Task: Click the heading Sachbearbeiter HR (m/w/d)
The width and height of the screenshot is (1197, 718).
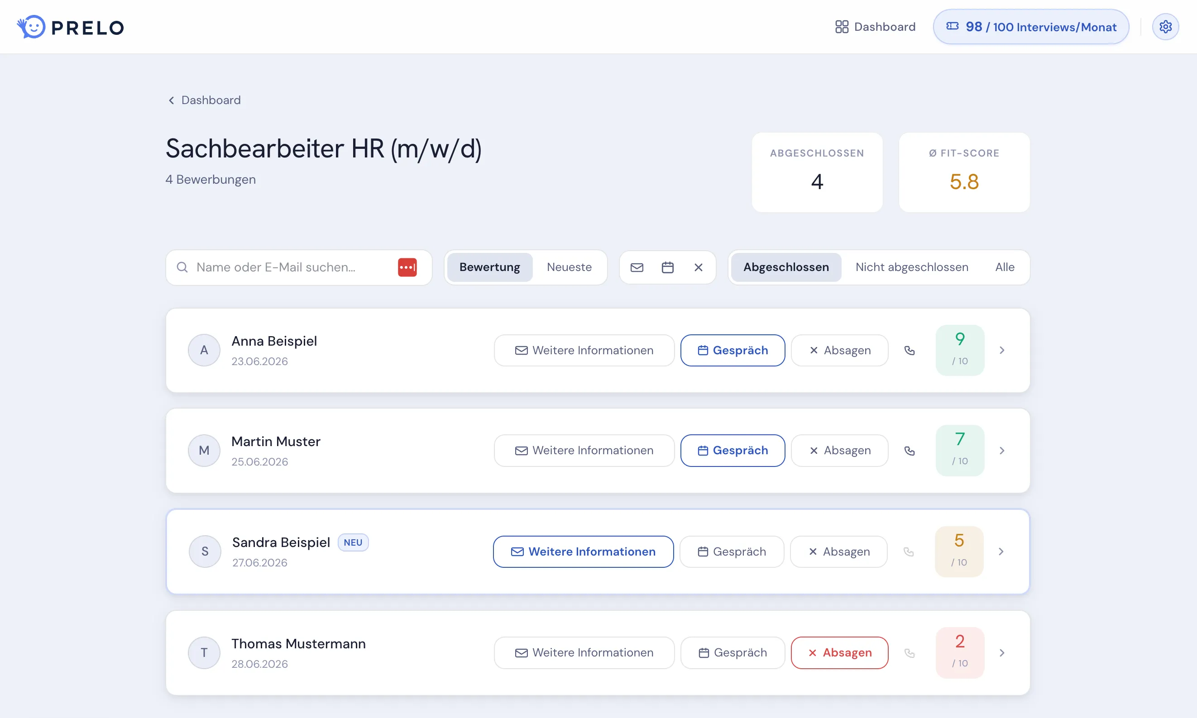Action: click(324, 148)
